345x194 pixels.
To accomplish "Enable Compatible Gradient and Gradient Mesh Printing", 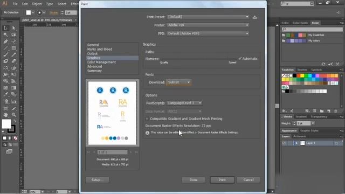I will 147,119.
